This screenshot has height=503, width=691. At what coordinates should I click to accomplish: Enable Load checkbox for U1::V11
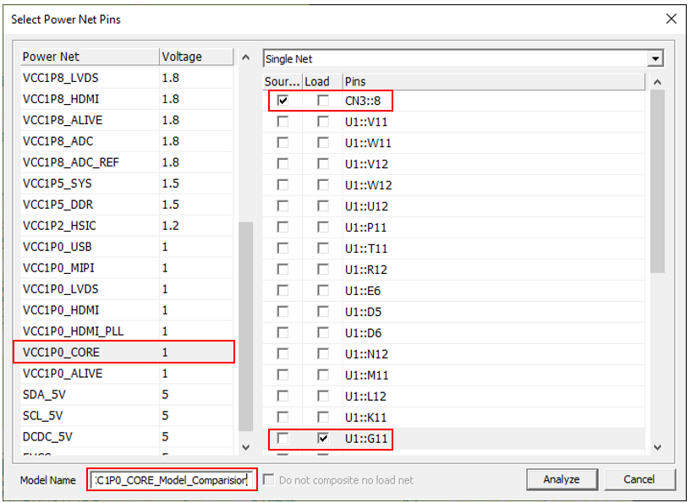pos(322,122)
